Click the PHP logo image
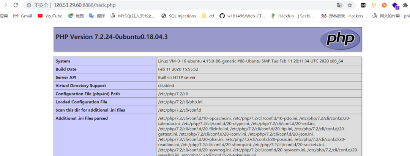The height and width of the screenshot is (156, 410). (340, 39)
